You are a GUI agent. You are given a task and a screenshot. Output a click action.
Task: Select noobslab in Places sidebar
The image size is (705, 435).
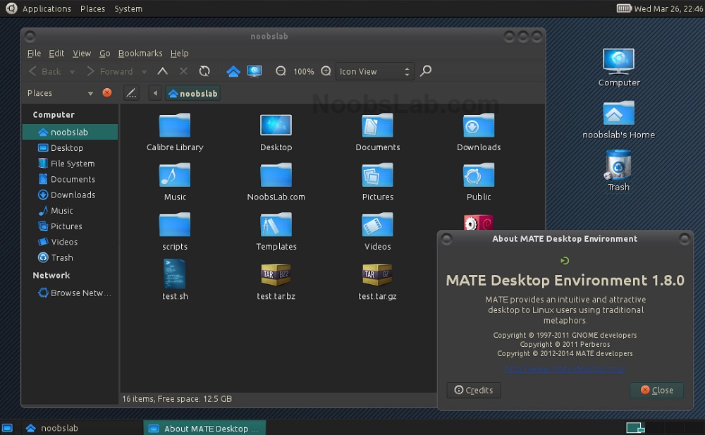pos(70,132)
